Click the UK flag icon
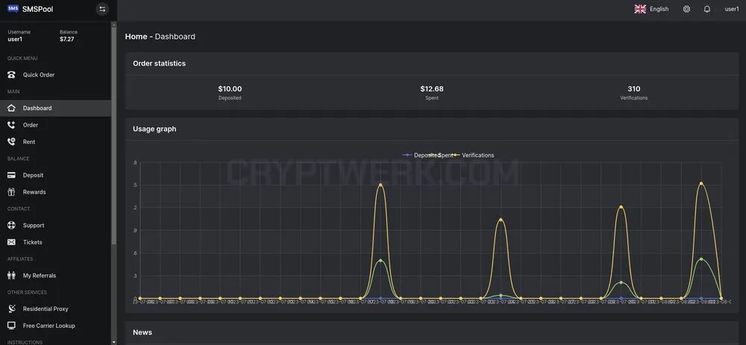 point(640,9)
